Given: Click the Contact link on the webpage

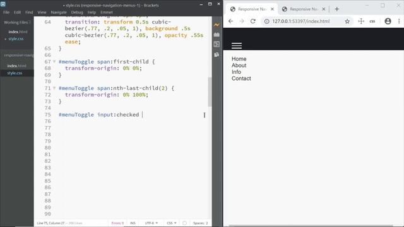Looking at the screenshot, I should click(241, 78).
